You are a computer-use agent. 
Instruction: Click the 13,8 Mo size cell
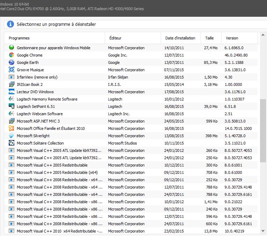(x=211, y=231)
